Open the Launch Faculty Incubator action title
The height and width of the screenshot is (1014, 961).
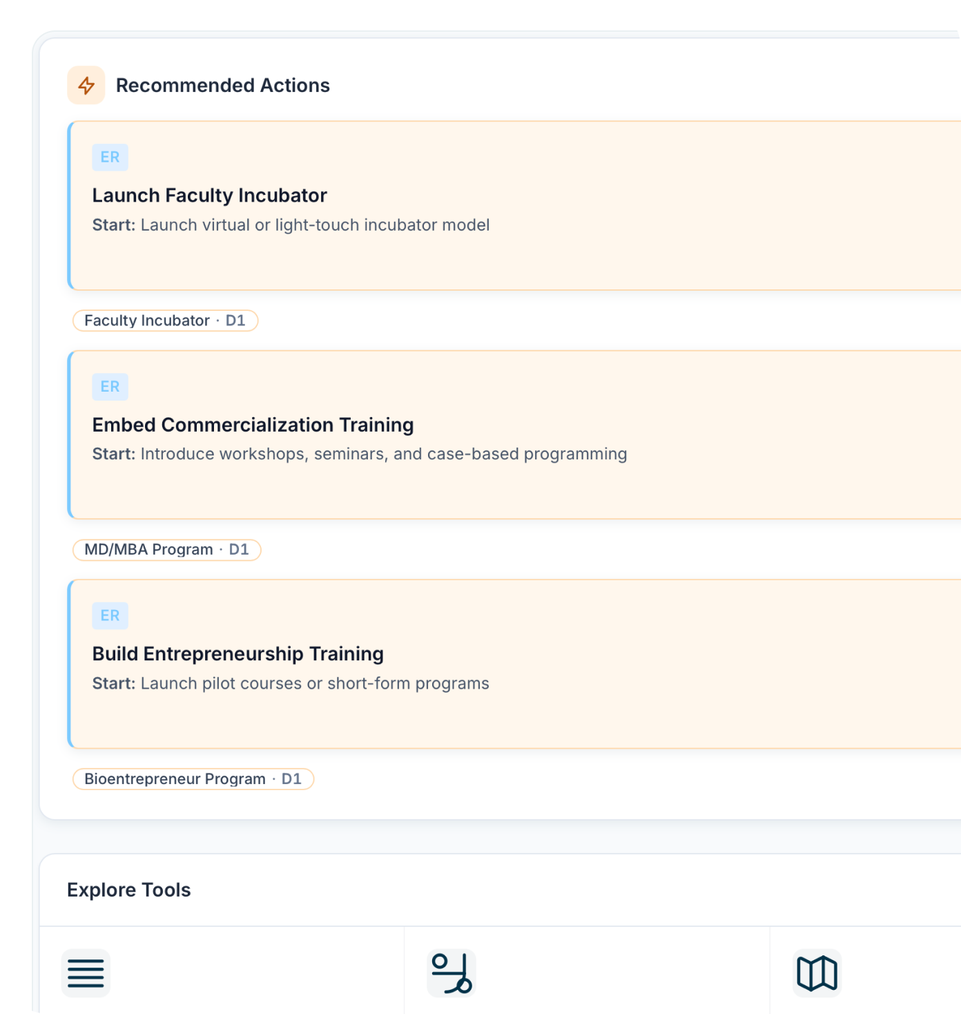209,195
